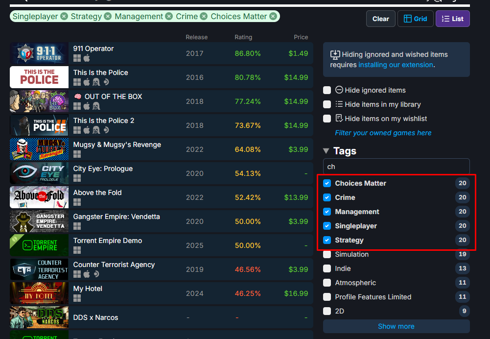Open the Torrent Empire Demo title
Viewport: 490px width, 339px height.
click(108, 241)
